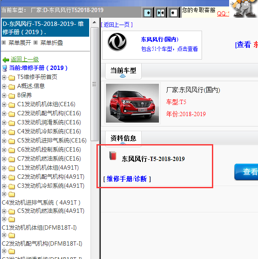The width and height of the screenshot is (258, 259).
Task: Click the left panel scrollbar thumb
Action: [94, 84]
